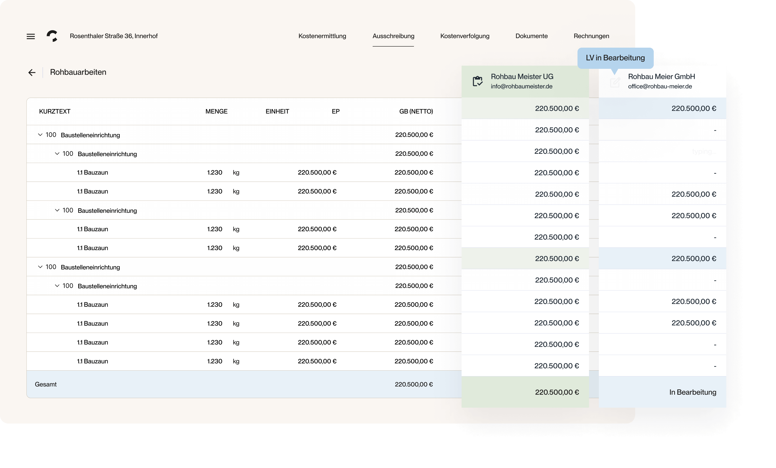
Task: Click the back arrow beside Rohbauarbeiten
Action: tap(32, 72)
